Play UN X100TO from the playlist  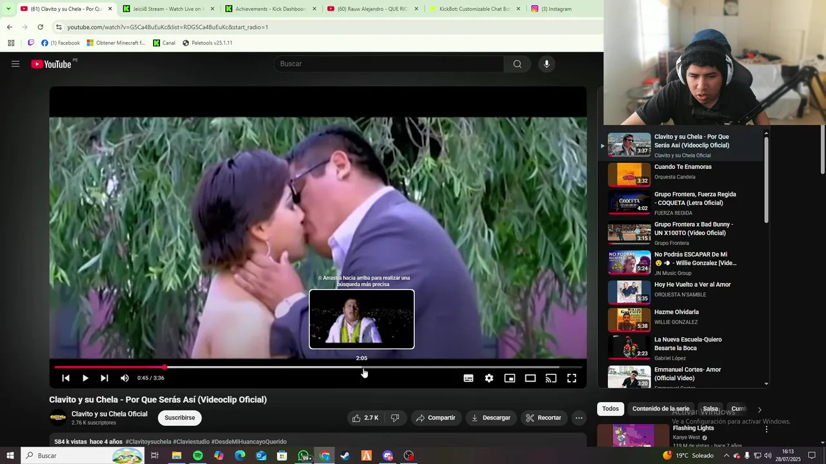(x=685, y=233)
